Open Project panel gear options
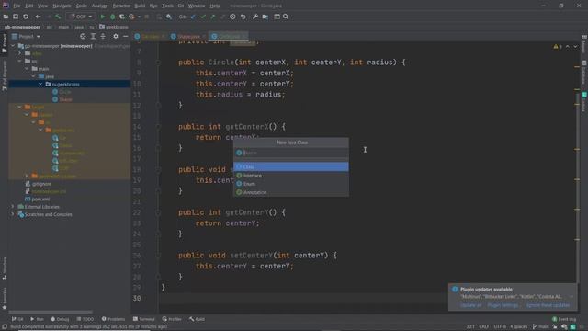Image resolution: width=588 pixels, height=331 pixels. pyautogui.click(x=116, y=37)
